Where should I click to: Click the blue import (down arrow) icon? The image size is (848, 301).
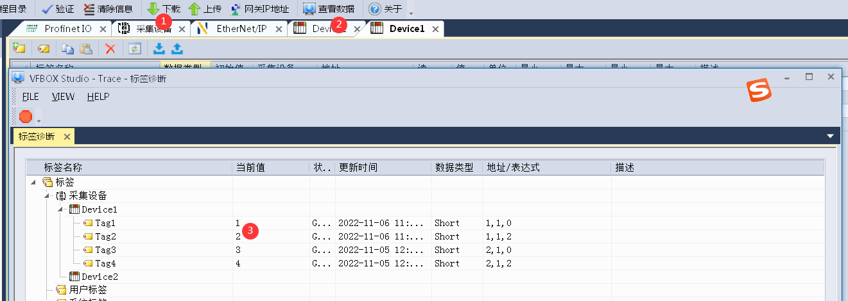(x=159, y=48)
